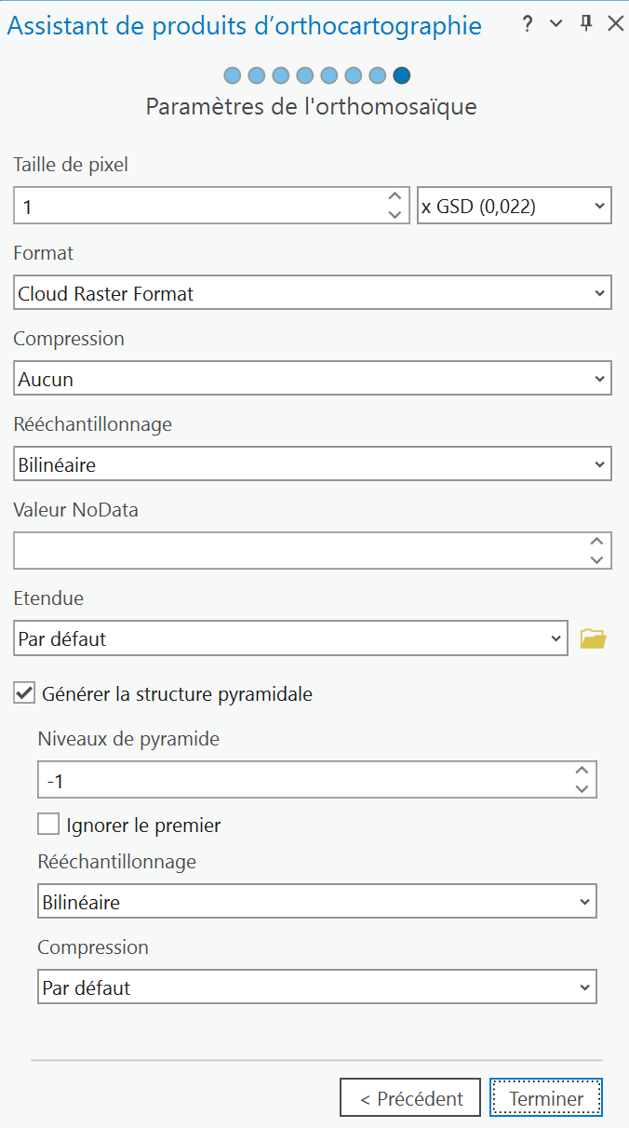Go back with the Précédent button
This screenshot has width=629, height=1128.
click(x=410, y=1098)
